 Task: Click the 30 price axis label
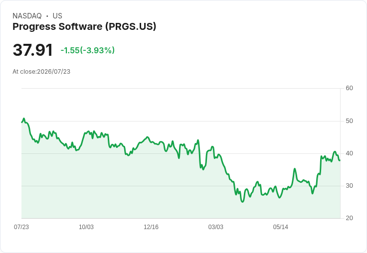(349, 186)
